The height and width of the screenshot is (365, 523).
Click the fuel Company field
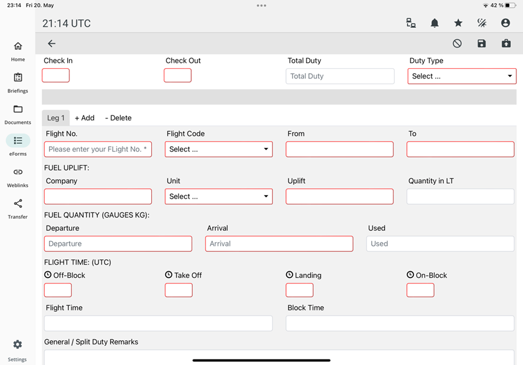98,196
